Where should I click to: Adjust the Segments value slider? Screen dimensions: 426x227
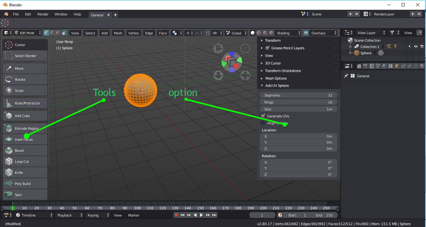pos(299,95)
